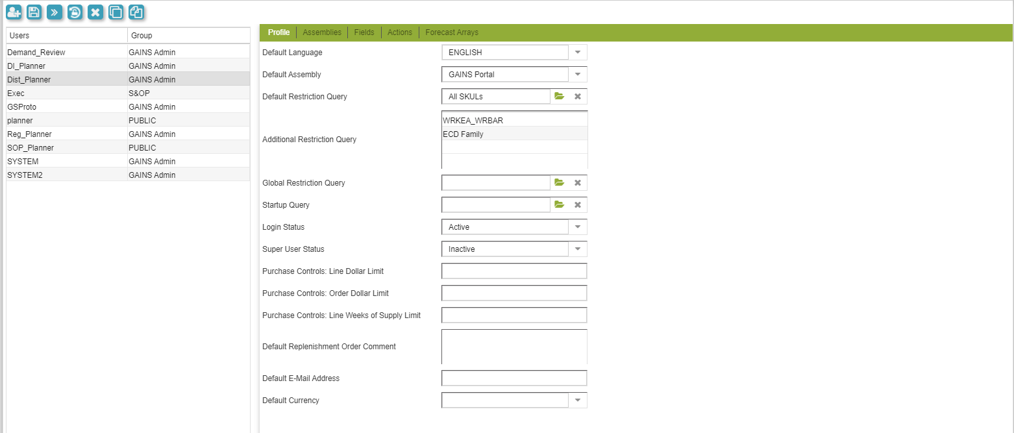Click the save floppy disk icon
The height and width of the screenshot is (433, 1014).
[x=34, y=12]
